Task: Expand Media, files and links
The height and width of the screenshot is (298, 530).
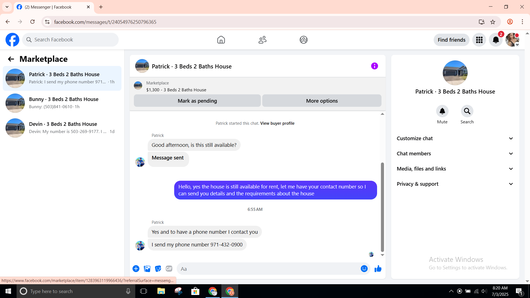Action: coord(455,169)
